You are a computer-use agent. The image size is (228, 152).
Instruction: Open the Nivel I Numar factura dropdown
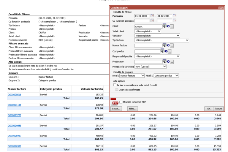132,76
